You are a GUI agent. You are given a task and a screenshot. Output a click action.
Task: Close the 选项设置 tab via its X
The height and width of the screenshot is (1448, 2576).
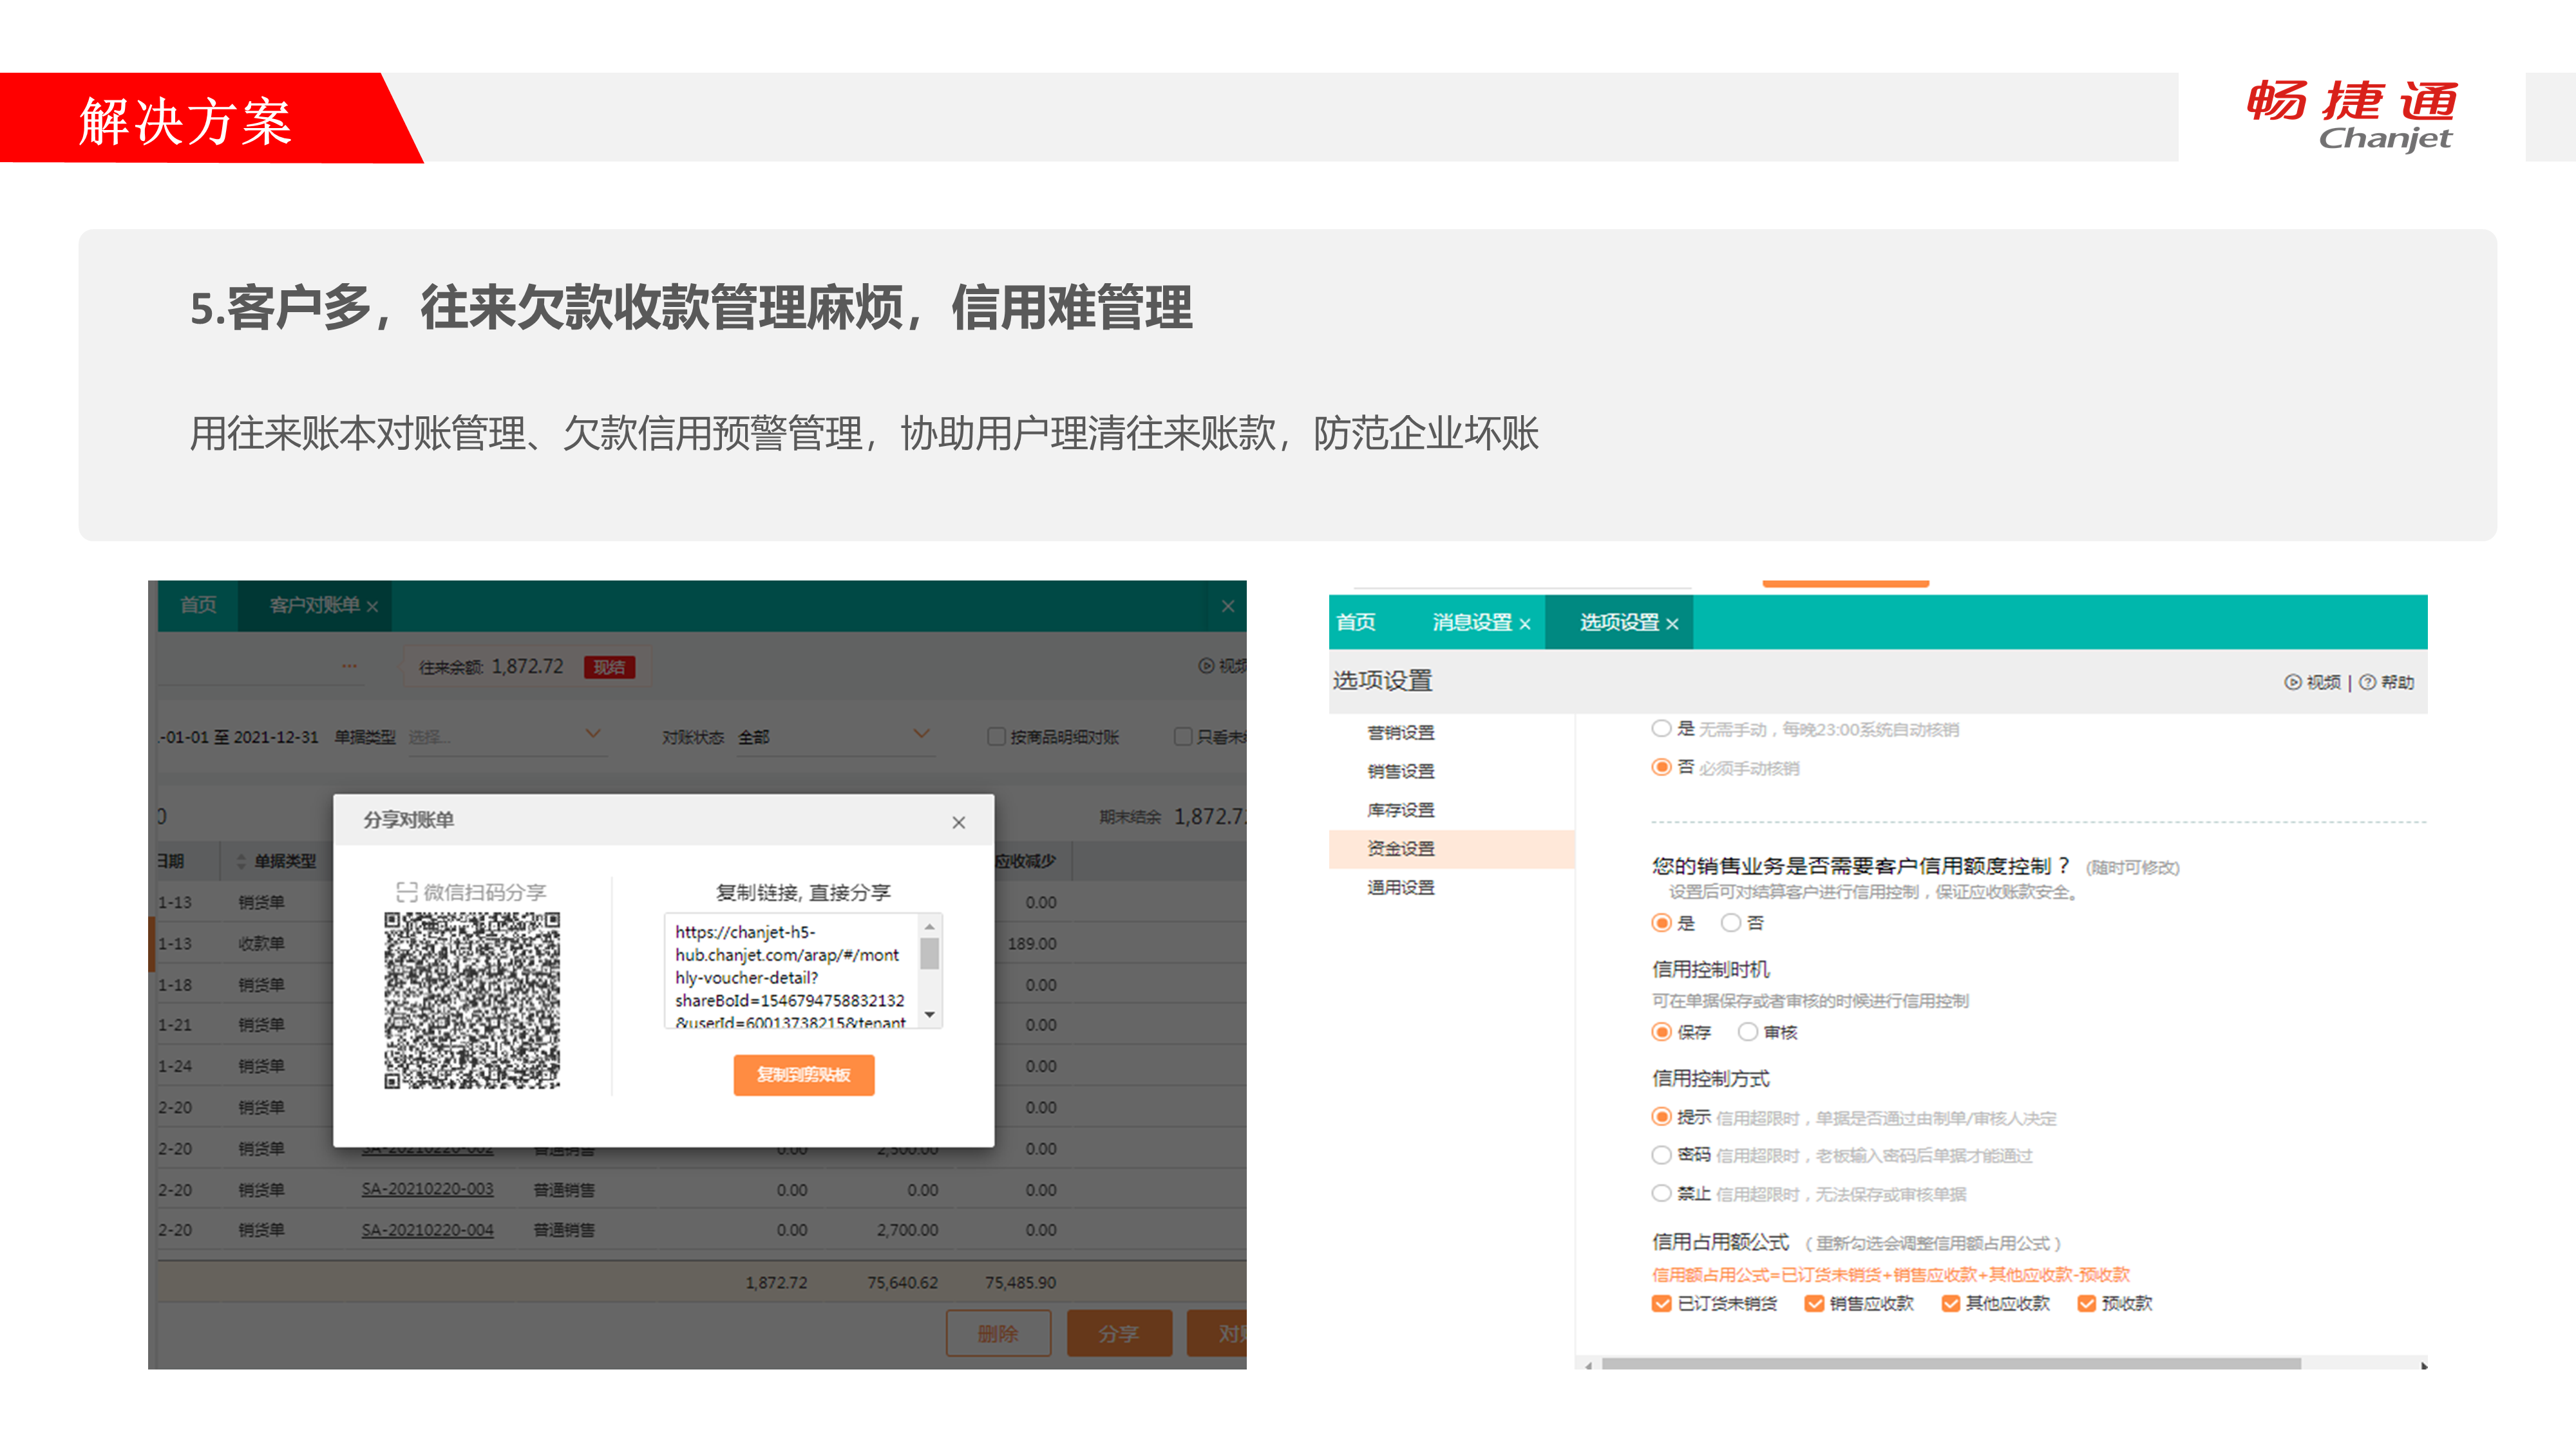1672,624
